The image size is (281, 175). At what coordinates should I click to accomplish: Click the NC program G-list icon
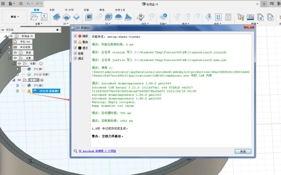point(44,17)
